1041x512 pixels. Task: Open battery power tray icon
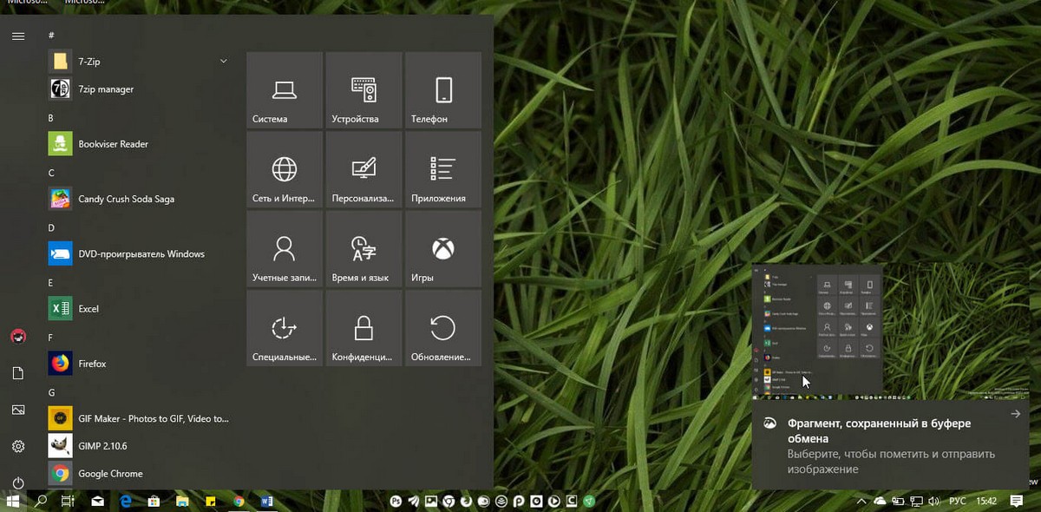(x=899, y=501)
